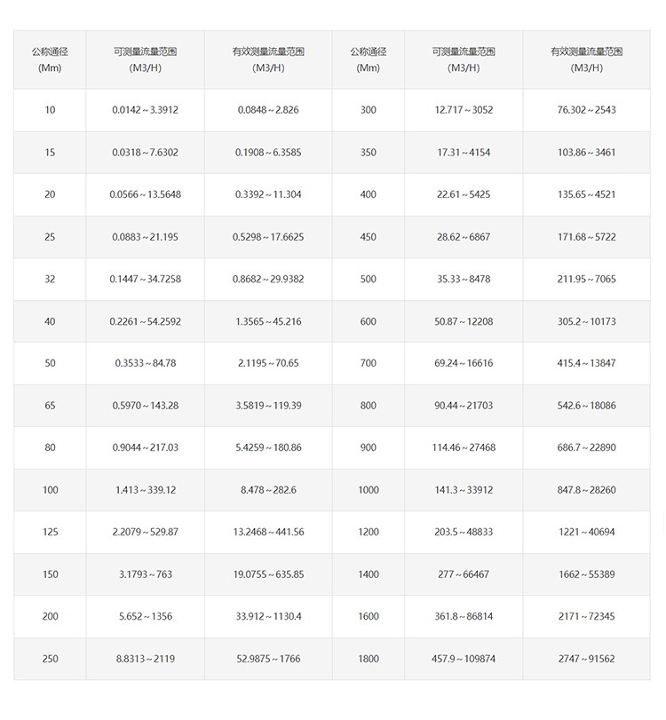Click the second 有效测量流量范围 column header

[x=586, y=59]
